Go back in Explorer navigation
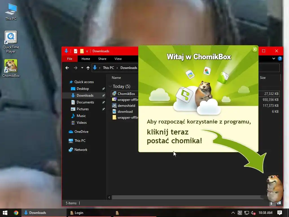This screenshot has height=217, width=289. 67,68
